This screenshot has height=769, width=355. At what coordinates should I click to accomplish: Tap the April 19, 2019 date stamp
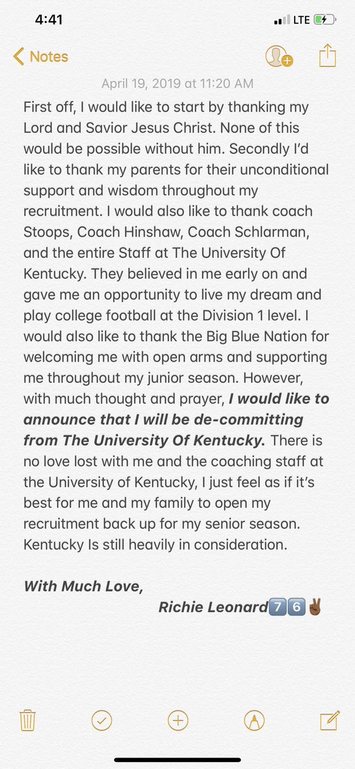click(x=177, y=83)
